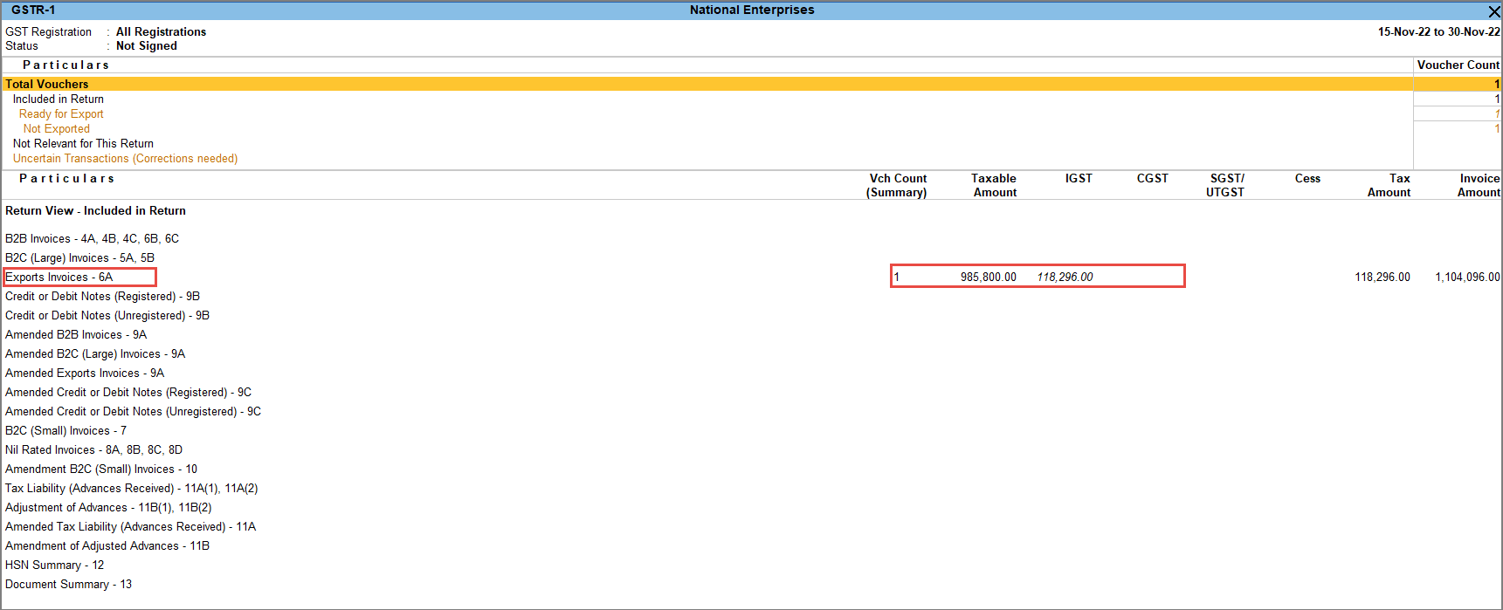1503x610 pixels.
Task: Open Adjustment of Advances - 11B(1), 11B(2)
Action: (108, 507)
